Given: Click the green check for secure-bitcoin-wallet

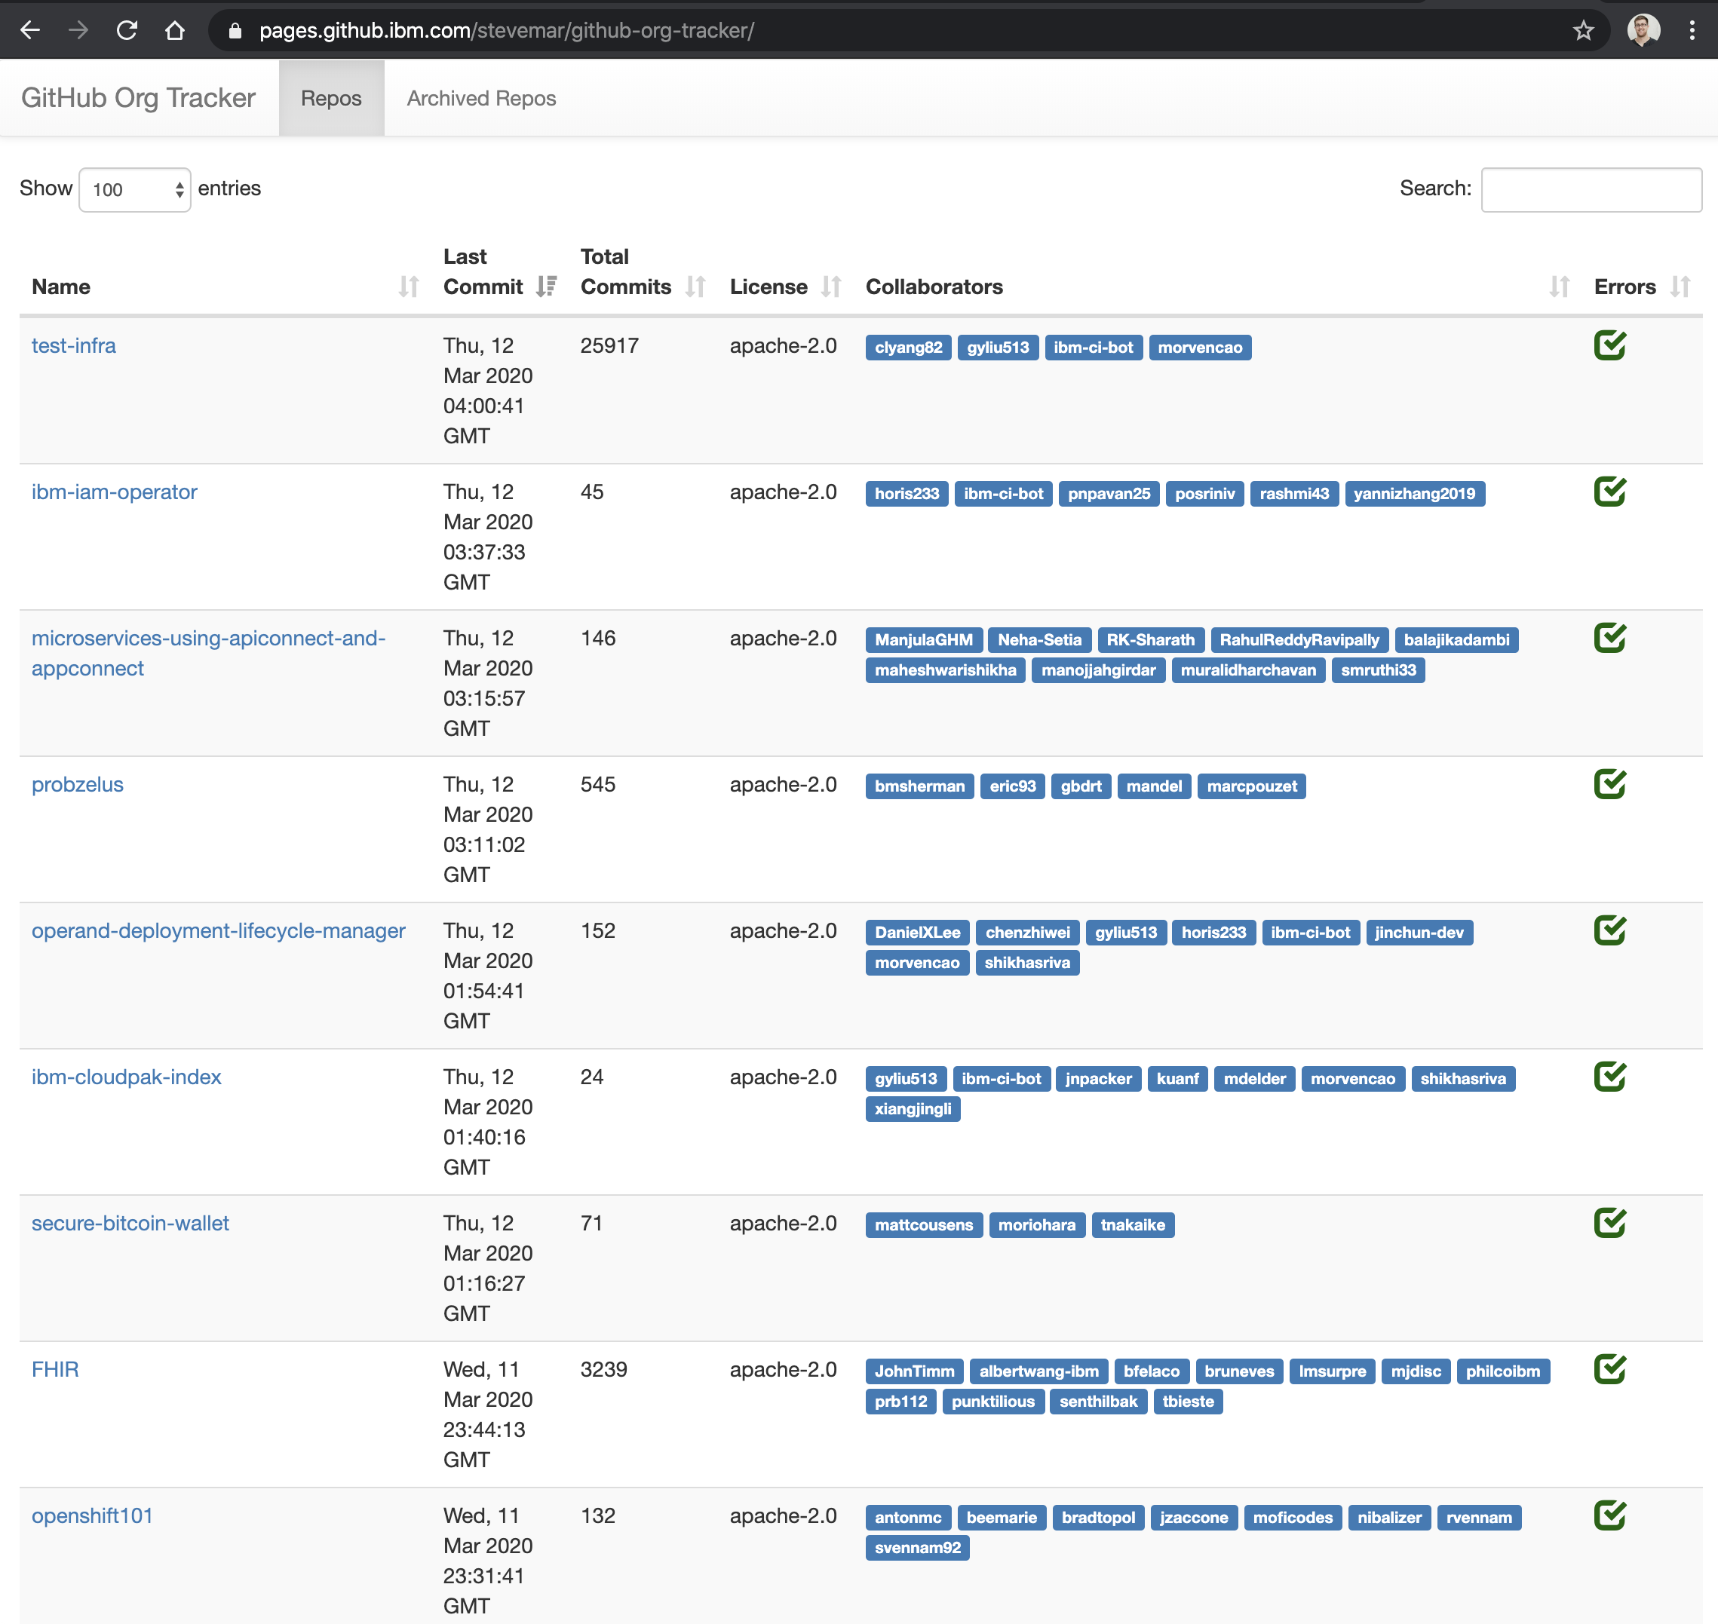Looking at the screenshot, I should (1609, 1223).
